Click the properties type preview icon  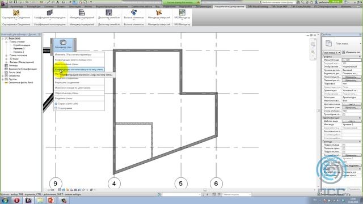click(x=328, y=43)
